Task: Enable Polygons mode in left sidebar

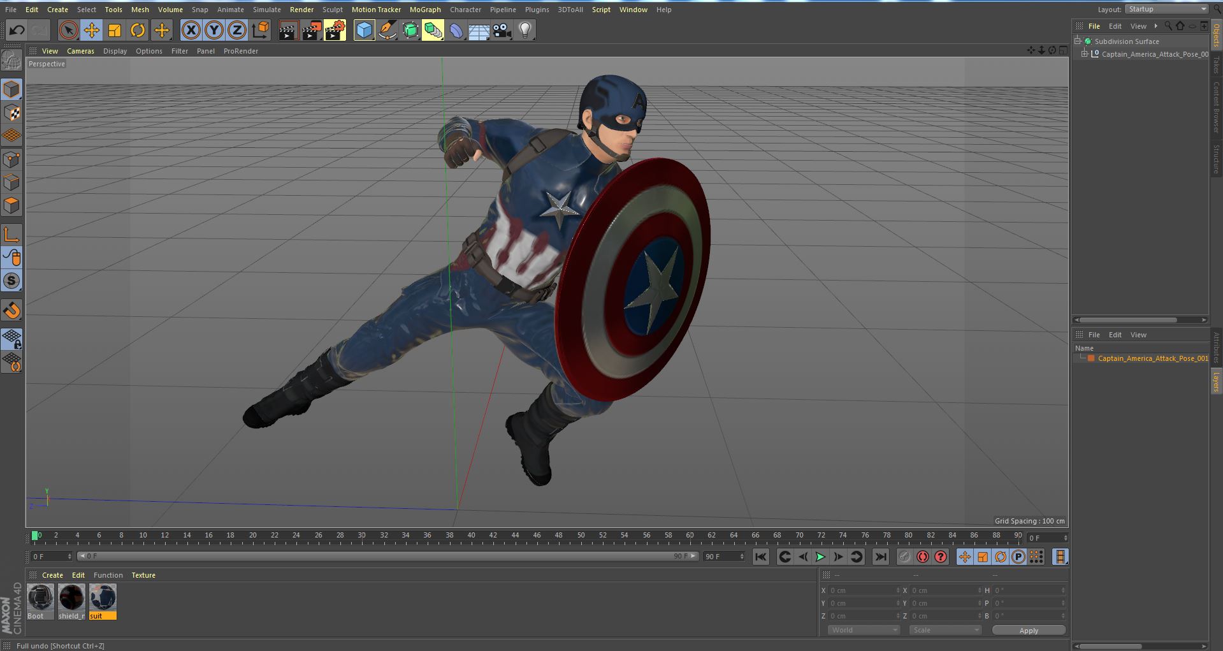Action: [11, 205]
